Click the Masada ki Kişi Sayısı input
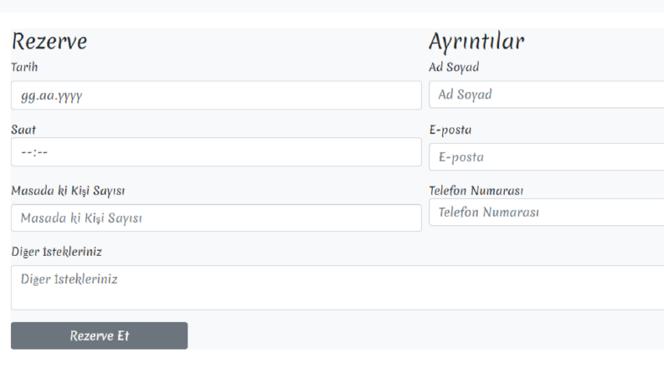 tap(216, 217)
